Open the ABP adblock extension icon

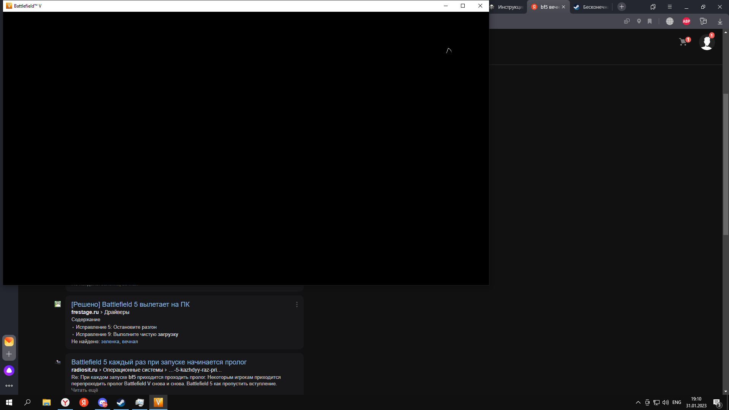tap(686, 21)
